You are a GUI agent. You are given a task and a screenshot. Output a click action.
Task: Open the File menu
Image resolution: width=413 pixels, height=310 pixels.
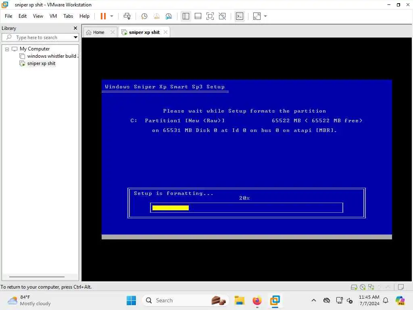point(8,16)
